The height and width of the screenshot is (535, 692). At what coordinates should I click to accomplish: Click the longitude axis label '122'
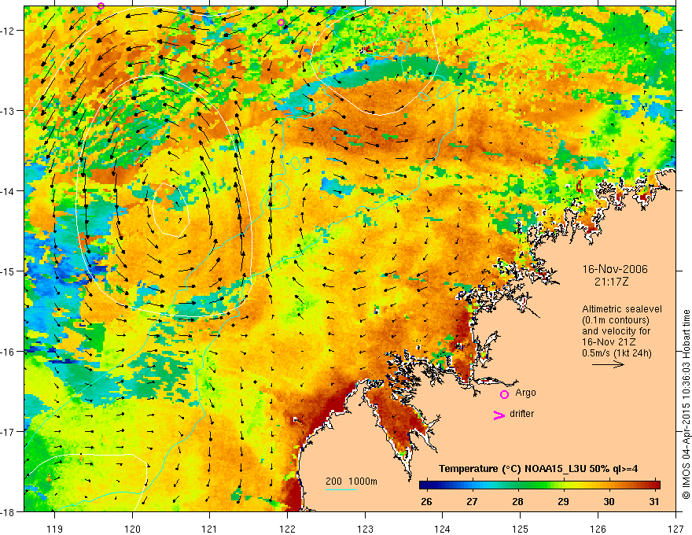pos(287,529)
